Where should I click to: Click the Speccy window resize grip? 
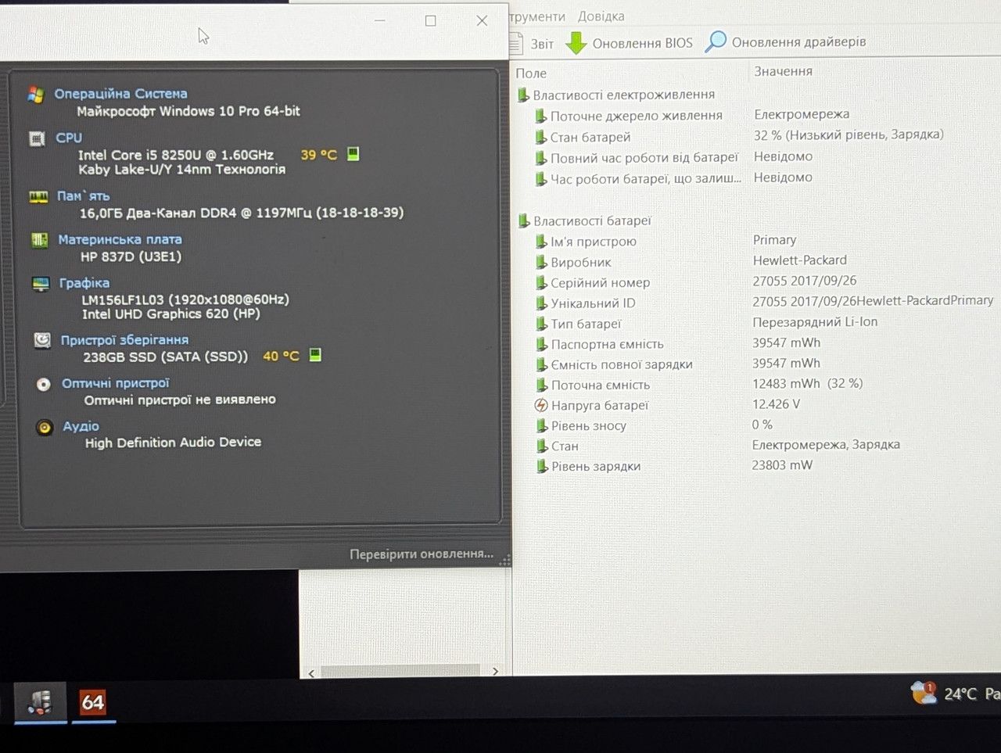tap(504, 560)
